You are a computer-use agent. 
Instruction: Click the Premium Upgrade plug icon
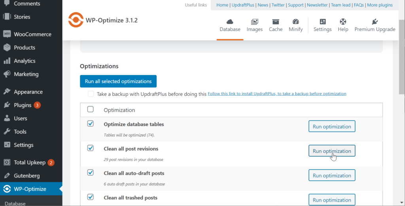tap(375, 22)
